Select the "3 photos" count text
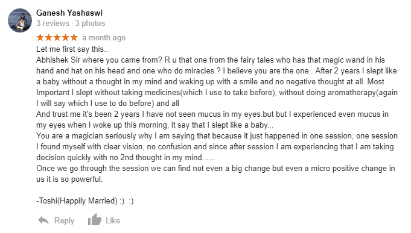This screenshot has width=411, height=233. (x=90, y=23)
